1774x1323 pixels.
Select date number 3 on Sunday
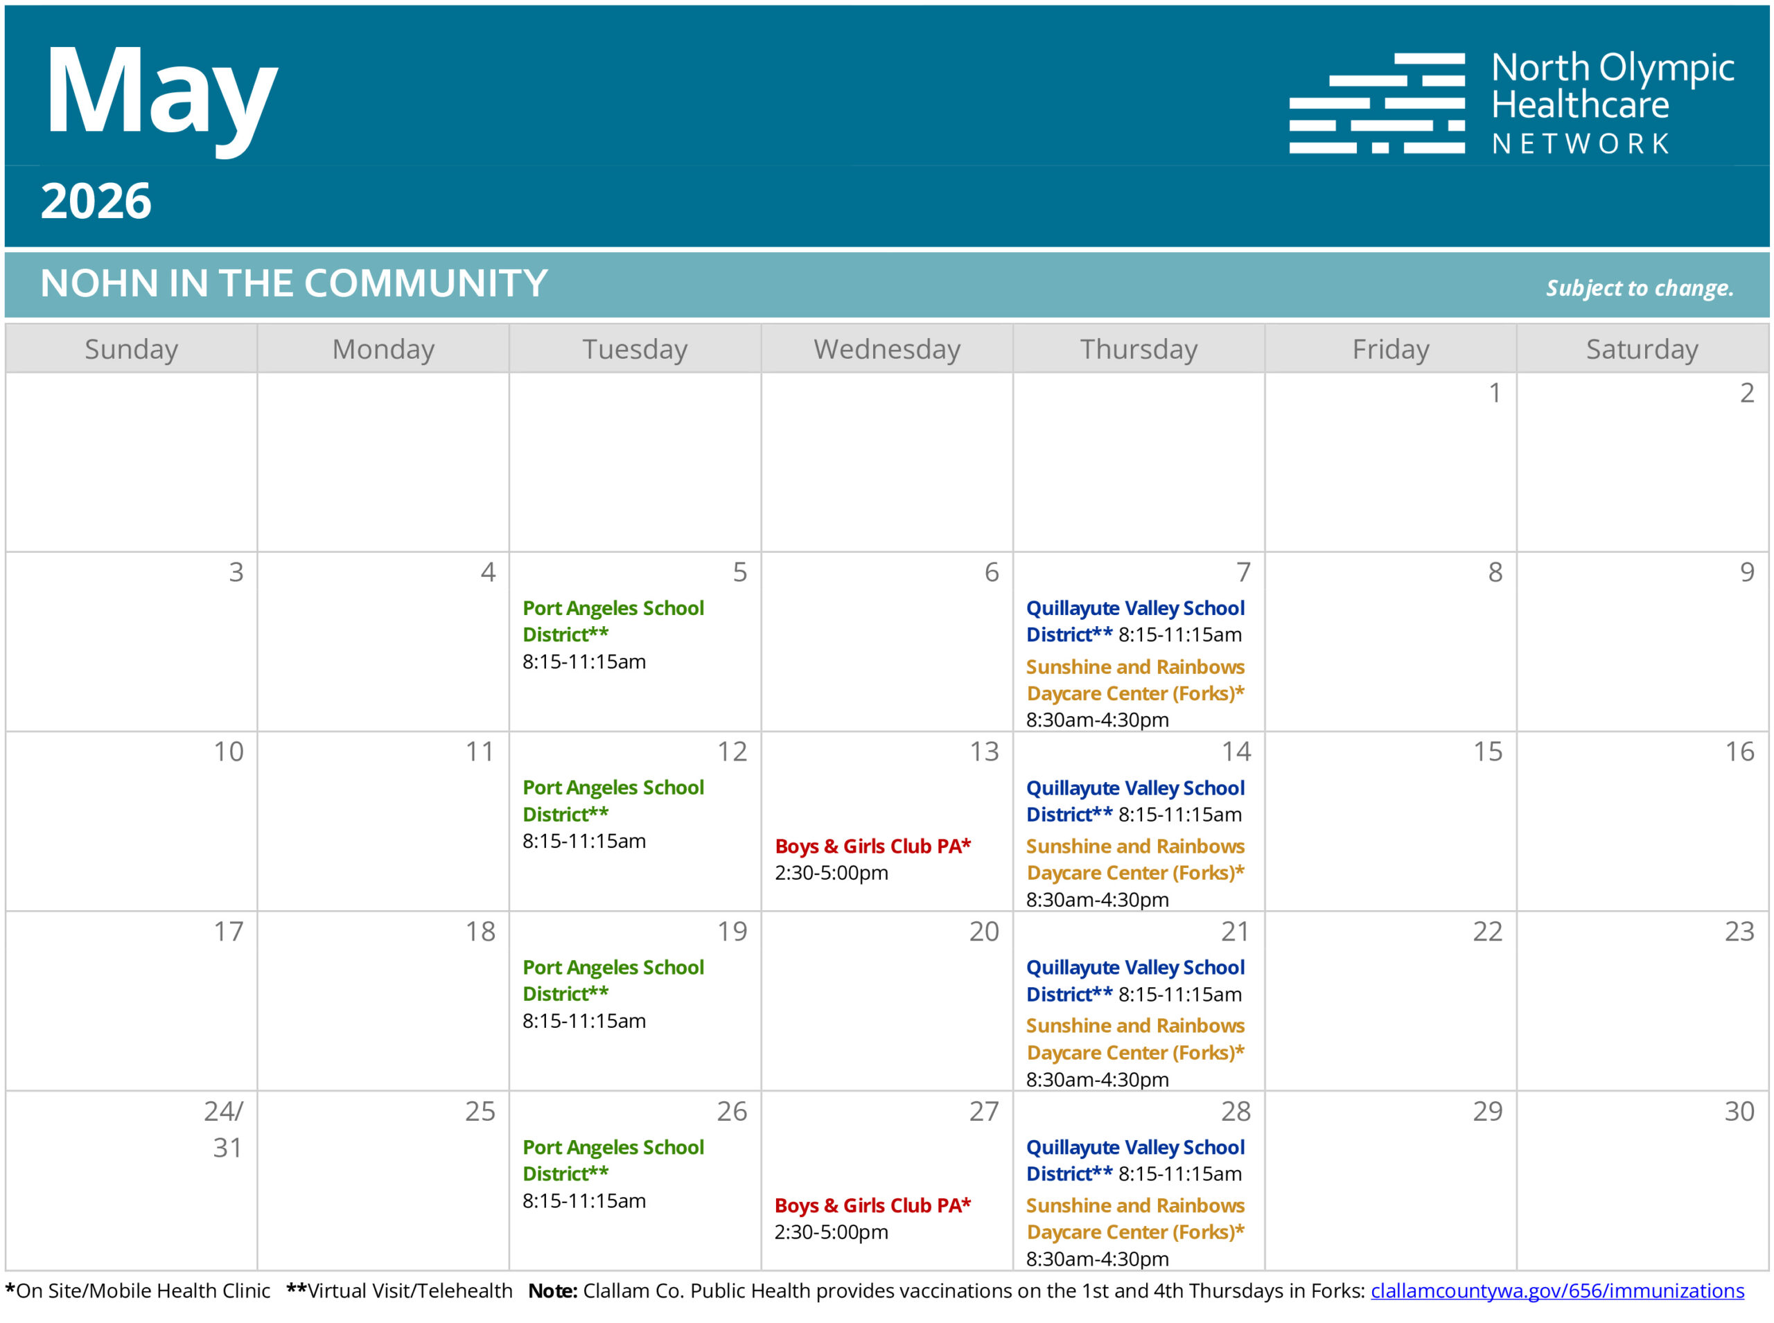(236, 572)
